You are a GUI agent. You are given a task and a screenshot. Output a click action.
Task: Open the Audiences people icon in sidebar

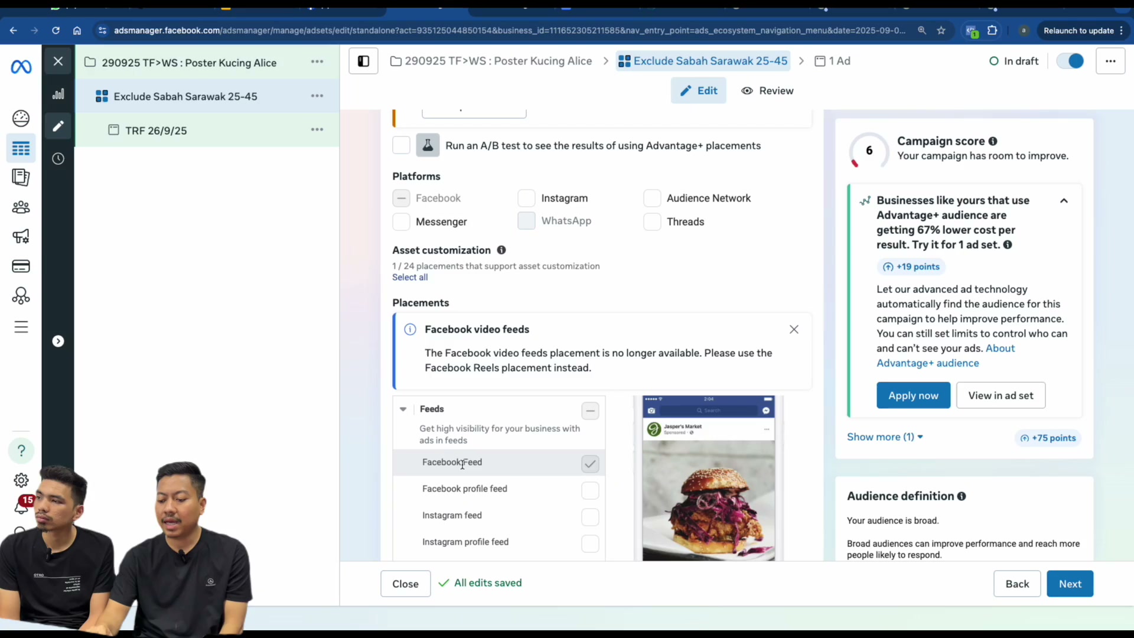pos(21,207)
